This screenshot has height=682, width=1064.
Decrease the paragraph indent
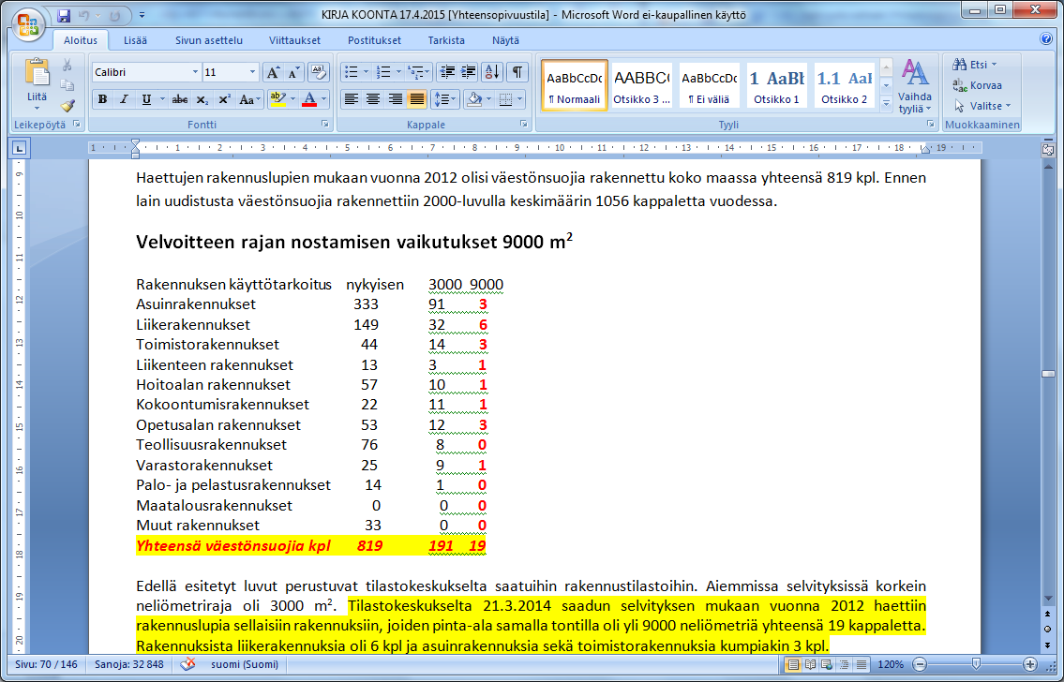446,72
